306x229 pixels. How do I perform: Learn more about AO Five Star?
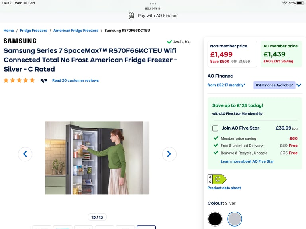[247, 161]
